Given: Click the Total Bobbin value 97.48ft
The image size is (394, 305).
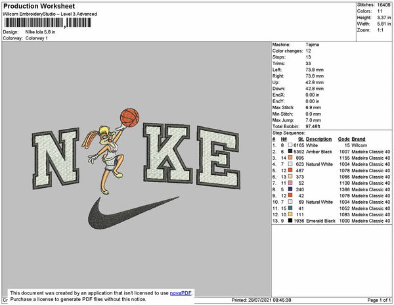Looking at the screenshot, I should pos(313,126).
